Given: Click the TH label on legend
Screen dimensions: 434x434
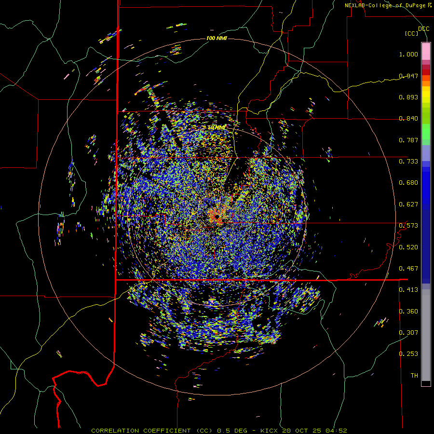Looking at the screenshot, I should [414, 376].
